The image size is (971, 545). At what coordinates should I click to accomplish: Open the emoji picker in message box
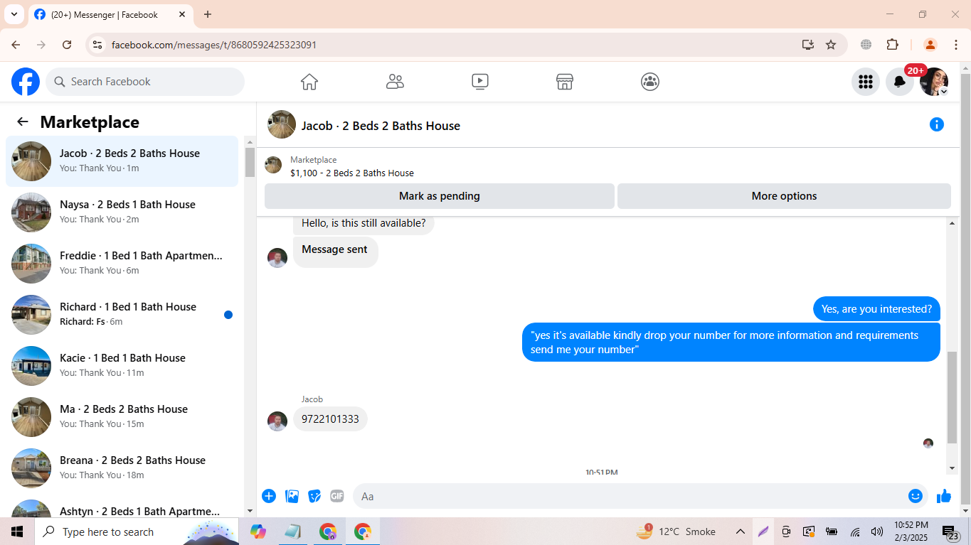(916, 496)
